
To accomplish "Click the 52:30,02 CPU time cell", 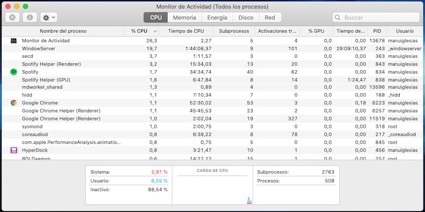I will coord(200,103).
